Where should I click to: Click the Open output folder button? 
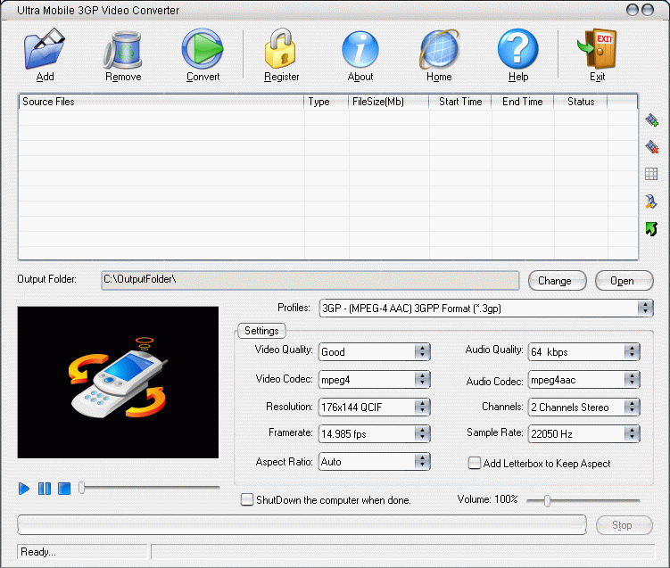[x=624, y=281]
